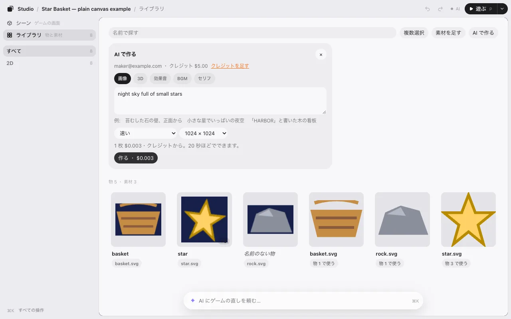The image size is (511, 319).
Task: Open the rock.svg asset thumbnail
Action: click(402, 219)
